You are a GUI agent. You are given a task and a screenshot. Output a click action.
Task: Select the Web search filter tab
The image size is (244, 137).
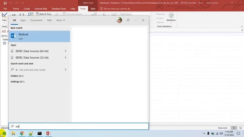pos(49,20)
